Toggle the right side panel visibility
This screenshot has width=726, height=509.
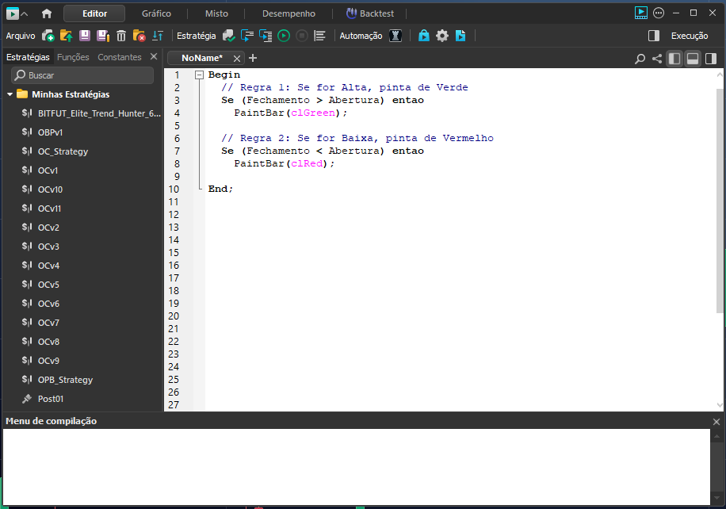pos(711,59)
